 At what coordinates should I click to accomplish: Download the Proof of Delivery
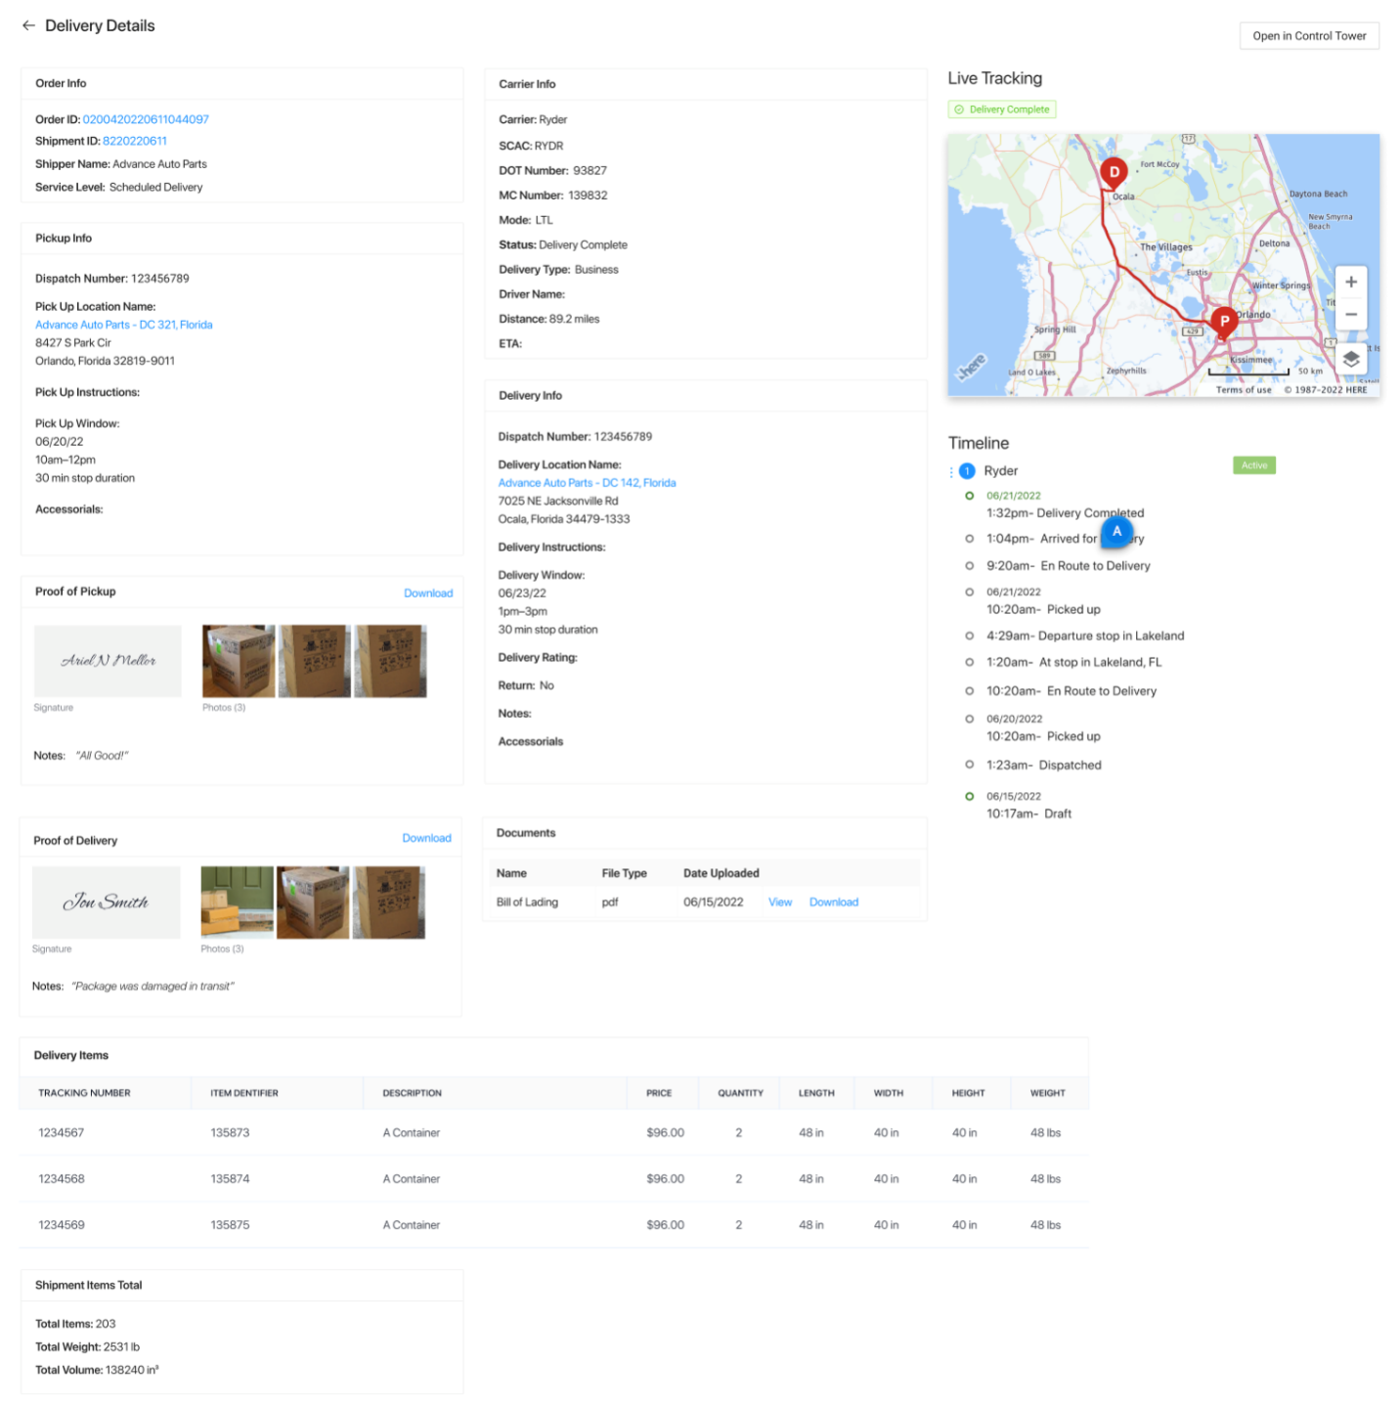coord(426,838)
